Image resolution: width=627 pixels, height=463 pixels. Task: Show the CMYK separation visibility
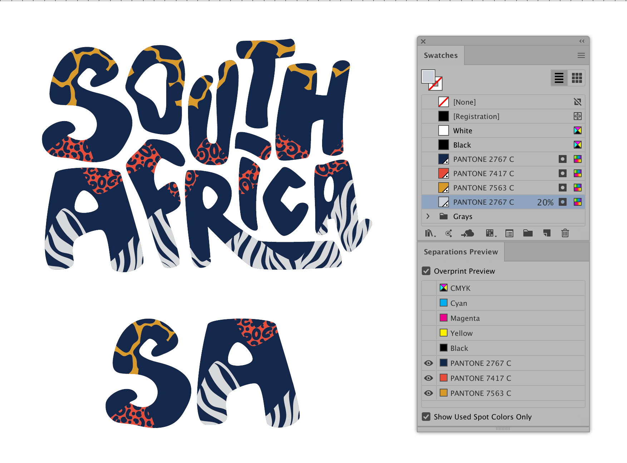tap(429, 288)
